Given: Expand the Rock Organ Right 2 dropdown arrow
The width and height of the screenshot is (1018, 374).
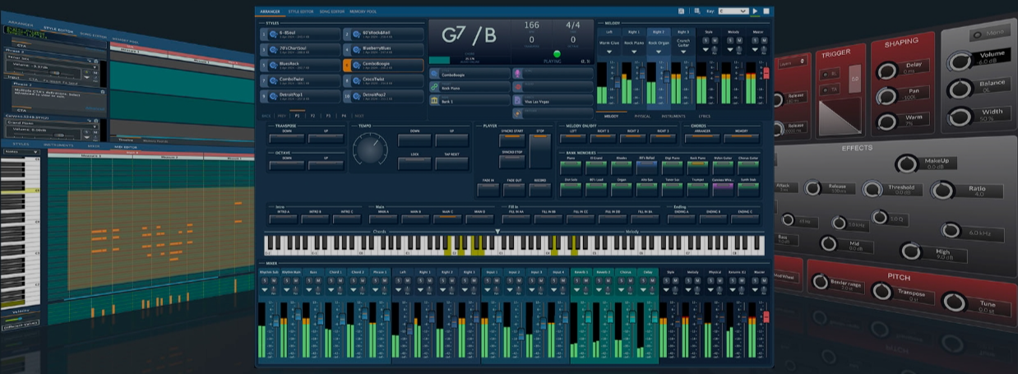Looking at the screenshot, I should (658, 53).
